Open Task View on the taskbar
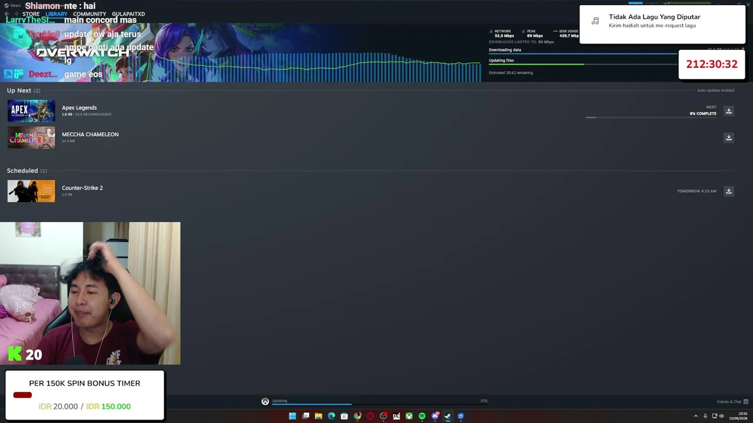 [305, 416]
